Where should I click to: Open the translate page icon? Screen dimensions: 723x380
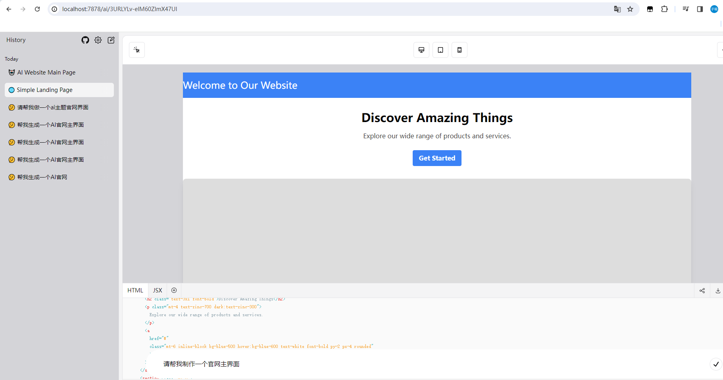point(617,9)
